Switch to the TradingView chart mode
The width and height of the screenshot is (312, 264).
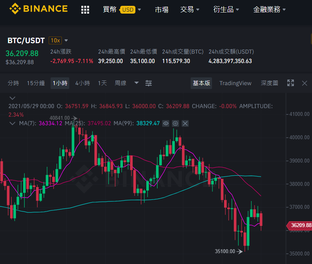[235, 83]
